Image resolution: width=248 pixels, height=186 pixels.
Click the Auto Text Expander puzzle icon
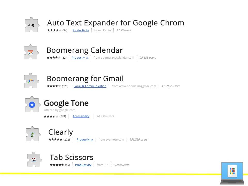pos(32,25)
